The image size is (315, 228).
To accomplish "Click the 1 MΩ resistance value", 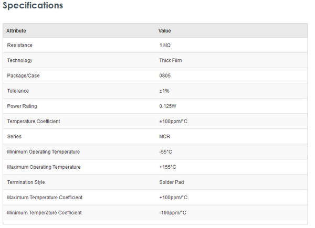I will [x=165, y=46].
